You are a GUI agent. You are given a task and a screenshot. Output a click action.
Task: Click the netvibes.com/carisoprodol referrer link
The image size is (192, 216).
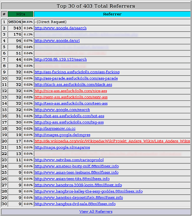click(x=69, y=160)
